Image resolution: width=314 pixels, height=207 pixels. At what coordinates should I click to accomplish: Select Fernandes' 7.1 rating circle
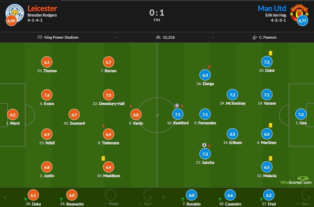205,114
